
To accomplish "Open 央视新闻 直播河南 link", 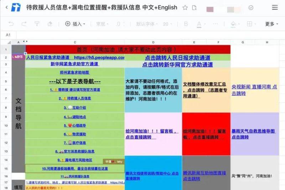I will point(254,90).
